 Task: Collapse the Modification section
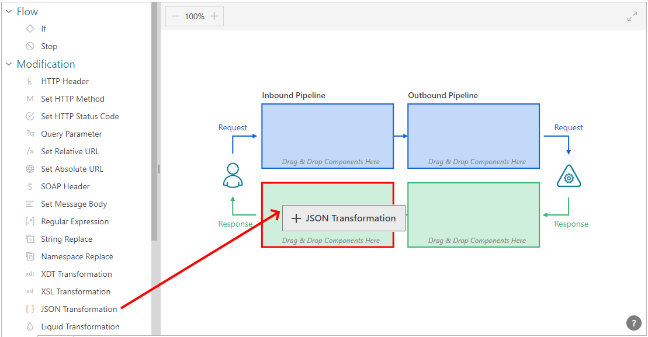pyautogui.click(x=9, y=64)
